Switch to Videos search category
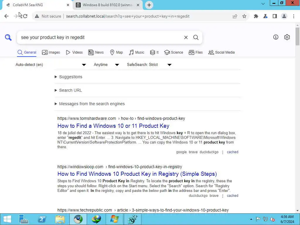300x225 pixels. [74, 52]
